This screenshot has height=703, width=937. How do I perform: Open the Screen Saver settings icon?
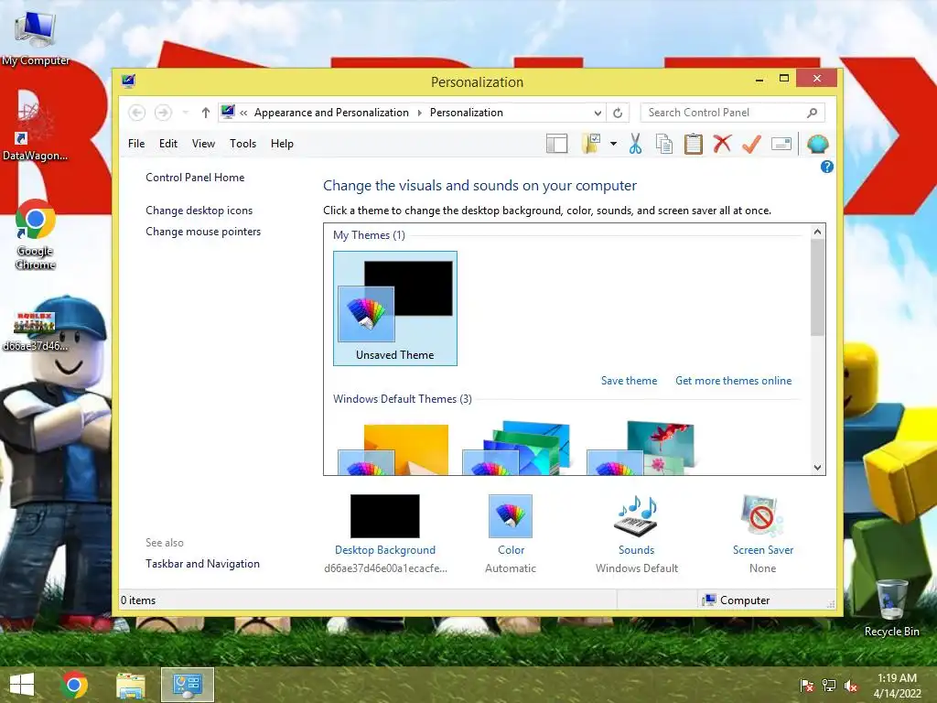pos(762,516)
